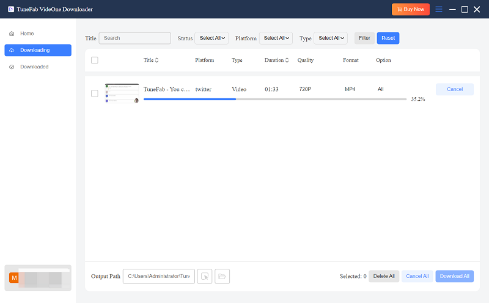Screen dimensions: 489x303
Task: Toggle the select-all header checkbox
Action: [x=95, y=60]
